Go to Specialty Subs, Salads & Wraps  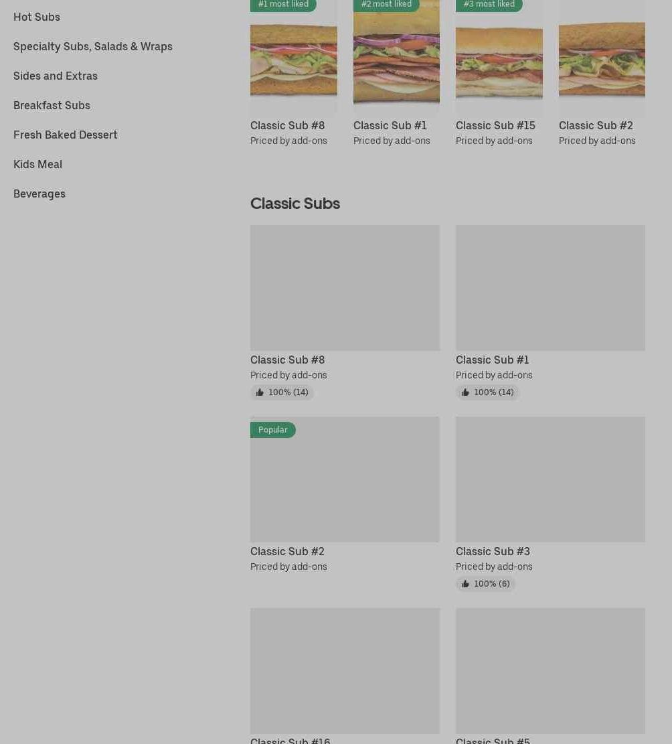[93, 46]
